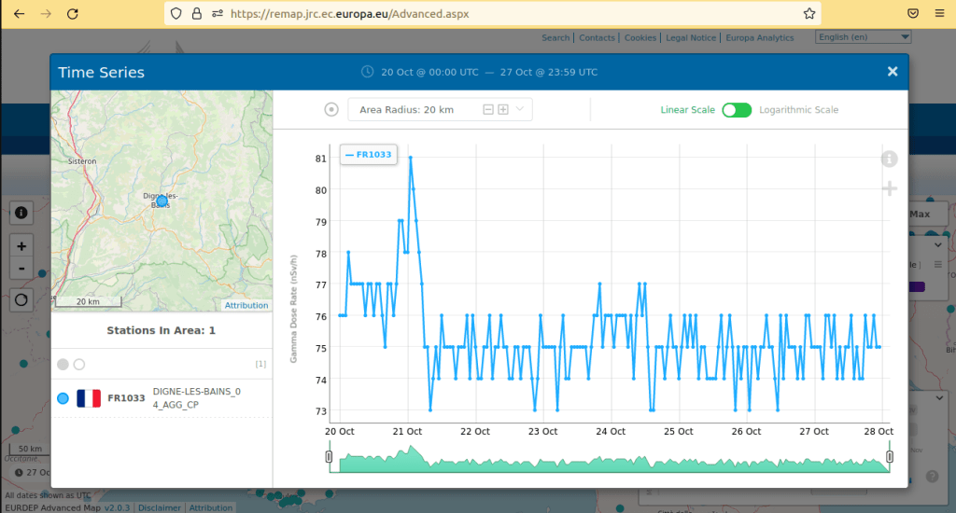Image resolution: width=956 pixels, height=513 pixels.
Task: Click the blue station marker on the mini map
Action: (x=162, y=201)
